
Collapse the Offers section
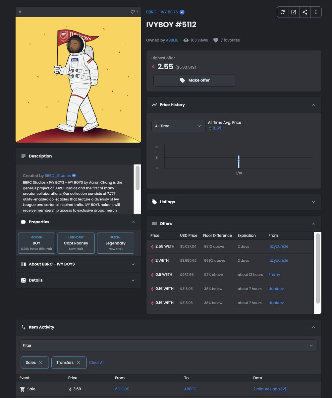click(313, 224)
